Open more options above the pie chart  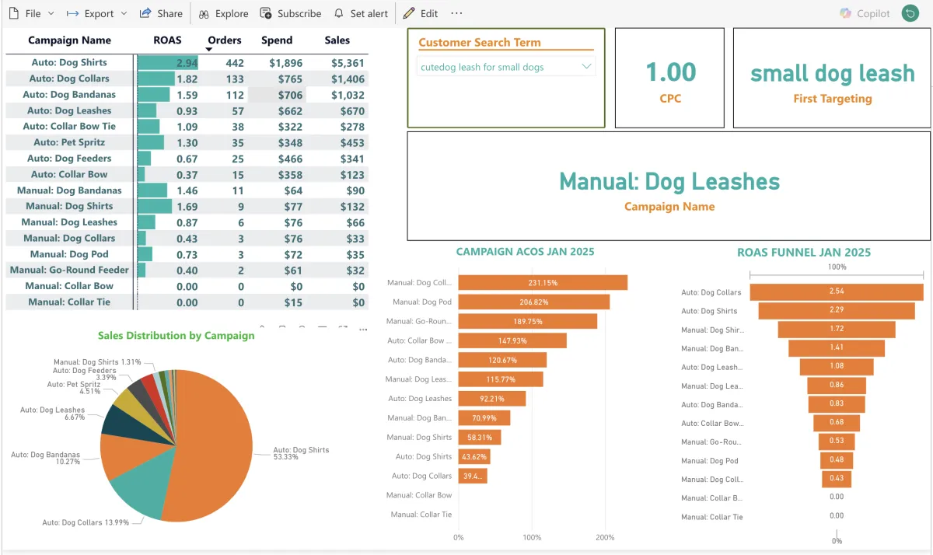362,330
